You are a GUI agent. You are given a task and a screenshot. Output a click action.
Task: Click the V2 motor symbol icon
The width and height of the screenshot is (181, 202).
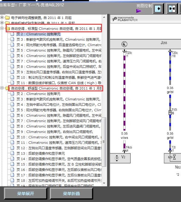[x=117, y=158]
